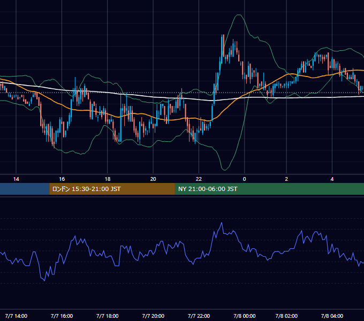The height and width of the screenshot is (321, 364).
Task: Click the hour label 2 on time axis
Action: (x=286, y=179)
